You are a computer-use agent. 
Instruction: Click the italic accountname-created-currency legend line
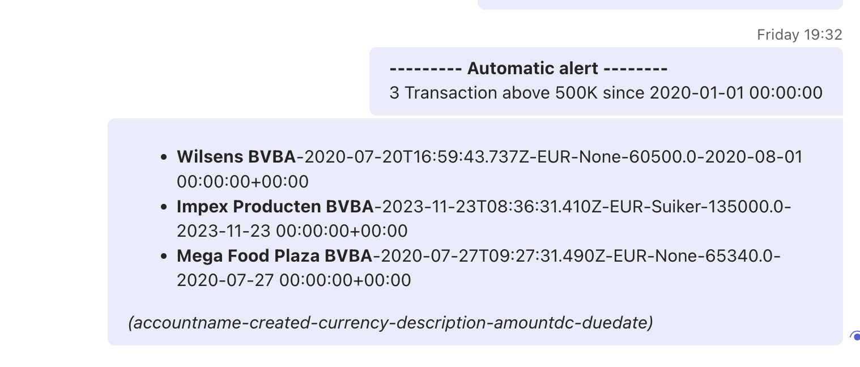[x=390, y=323]
